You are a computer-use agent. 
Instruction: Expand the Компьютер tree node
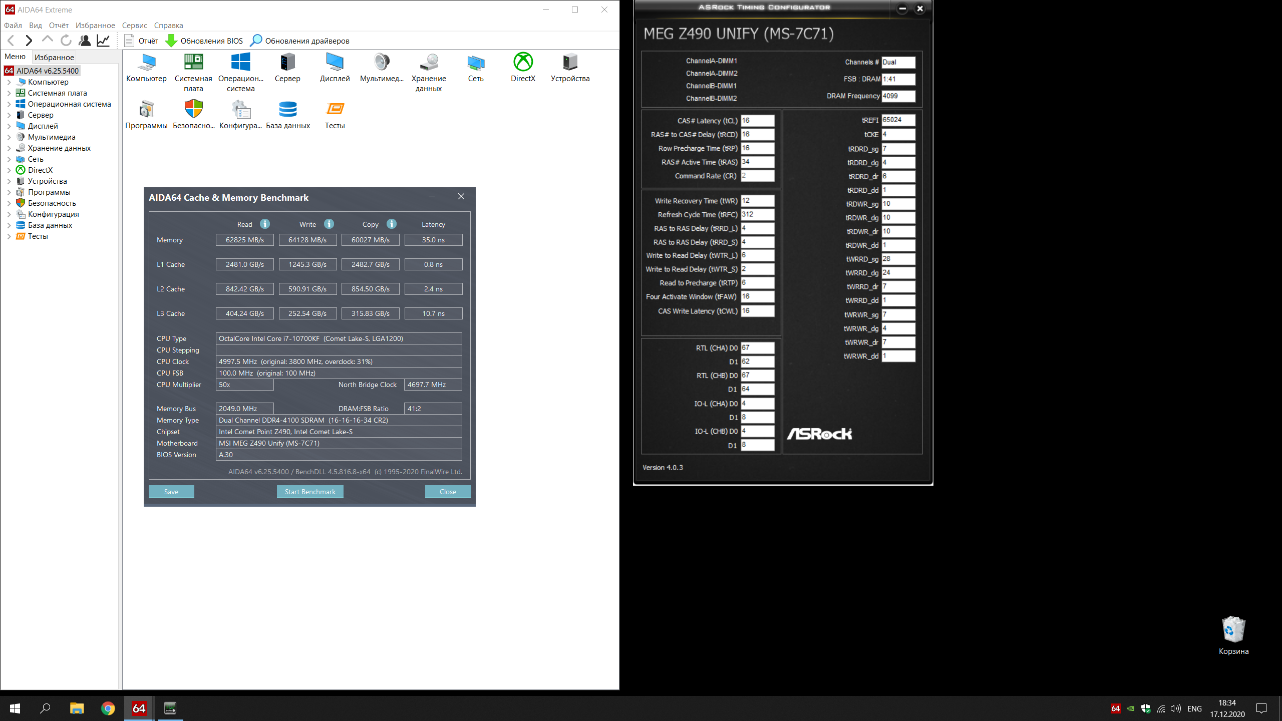point(9,82)
